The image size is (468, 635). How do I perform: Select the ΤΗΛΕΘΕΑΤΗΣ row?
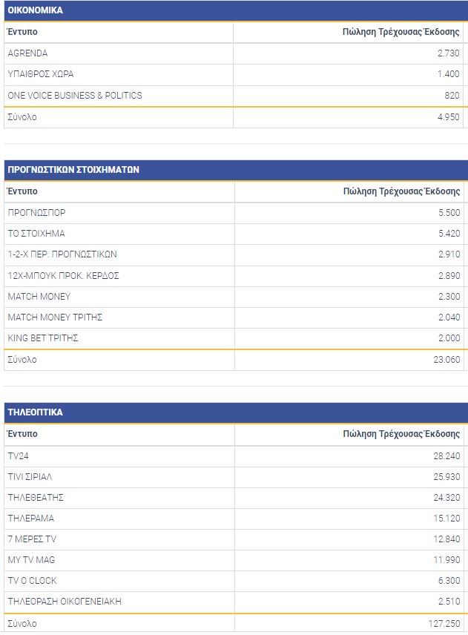point(36,498)
